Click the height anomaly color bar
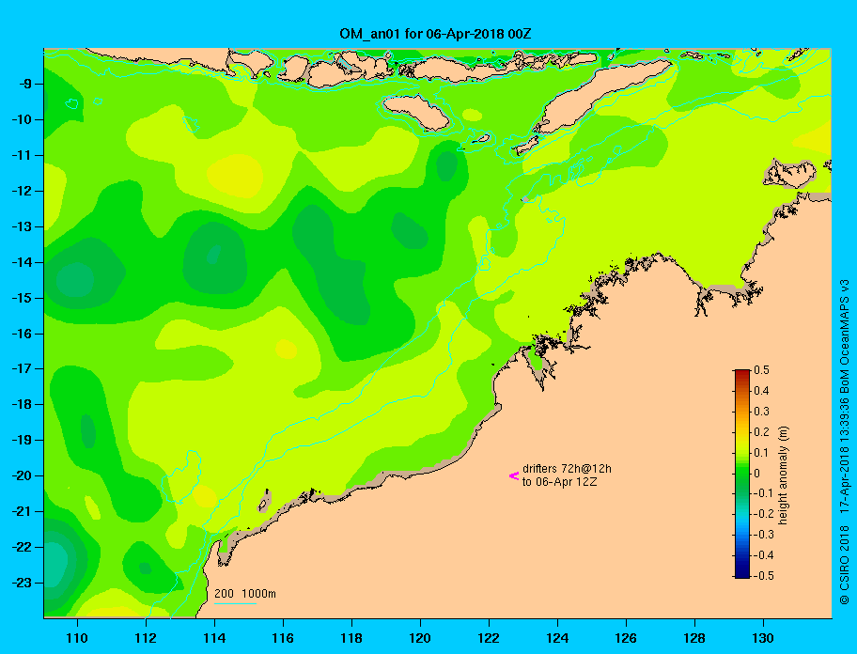The width and height of the screenshot is (857, 654). click(742, 474)
